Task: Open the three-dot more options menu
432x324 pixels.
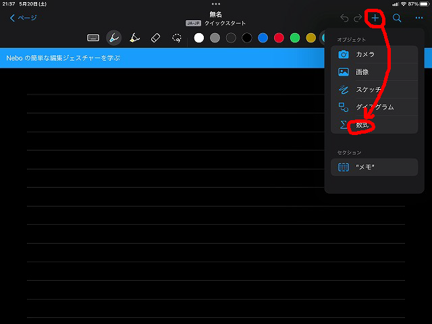Action: [x=419, y=18]
